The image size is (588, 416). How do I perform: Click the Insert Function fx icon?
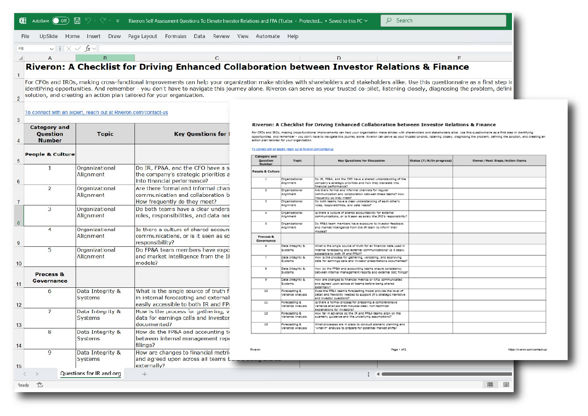(88, 48)
